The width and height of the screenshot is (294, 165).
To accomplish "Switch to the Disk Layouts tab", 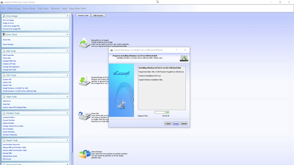I will pyautogui.click(x=98, y=15).
